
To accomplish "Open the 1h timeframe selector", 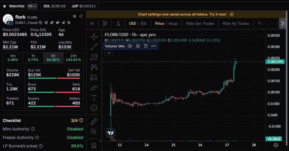I will tap(92, 23).
